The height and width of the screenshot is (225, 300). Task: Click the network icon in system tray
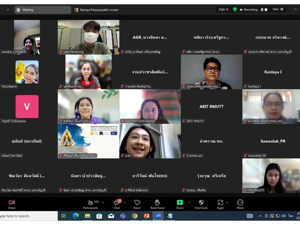[x=278, y=216]
